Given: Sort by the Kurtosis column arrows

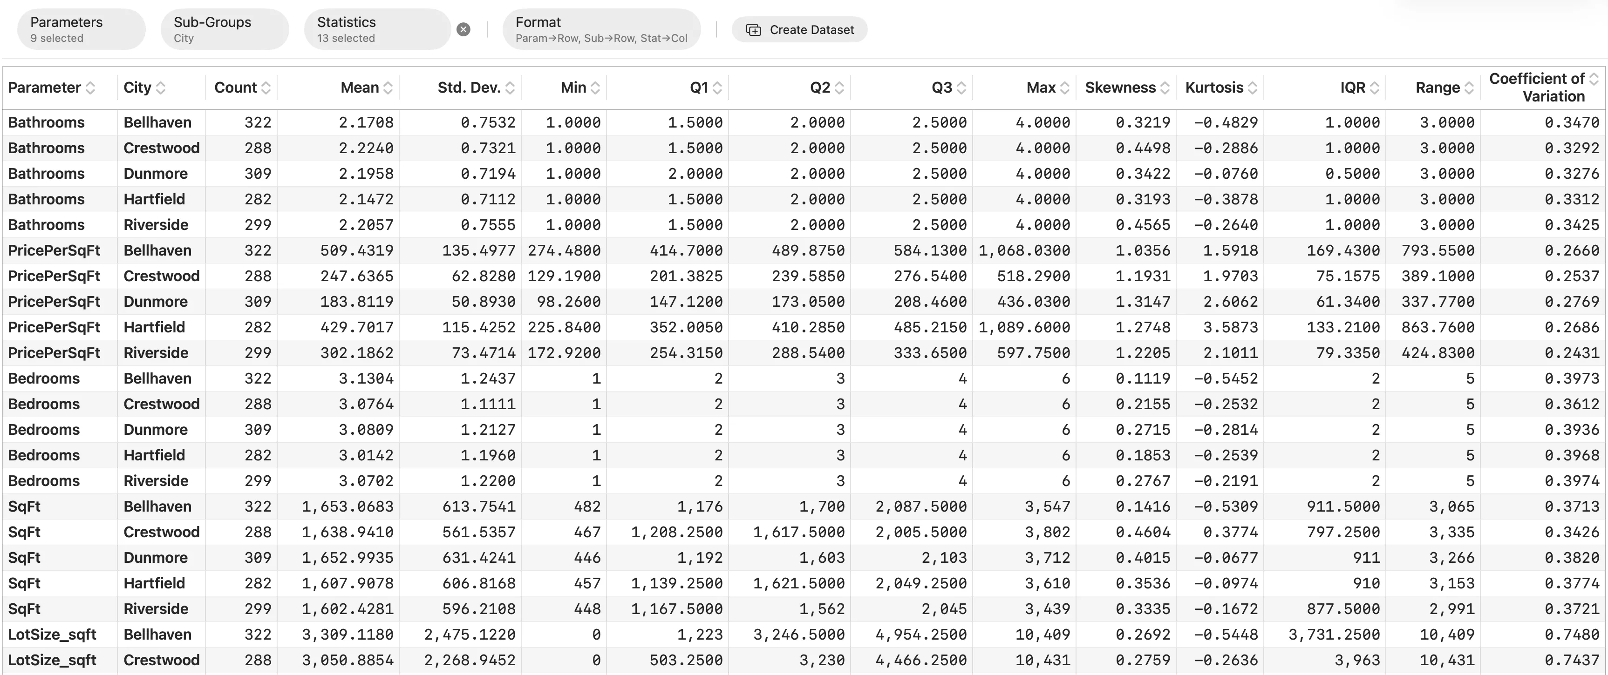Looking at the screenshot, I should (x=1252, y=88).
